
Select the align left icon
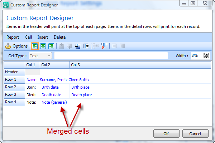point(35,46)
